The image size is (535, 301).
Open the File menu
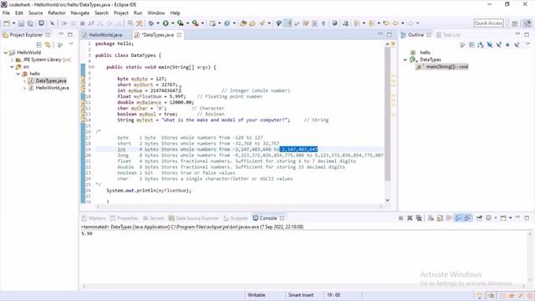[x=6, y=13]
